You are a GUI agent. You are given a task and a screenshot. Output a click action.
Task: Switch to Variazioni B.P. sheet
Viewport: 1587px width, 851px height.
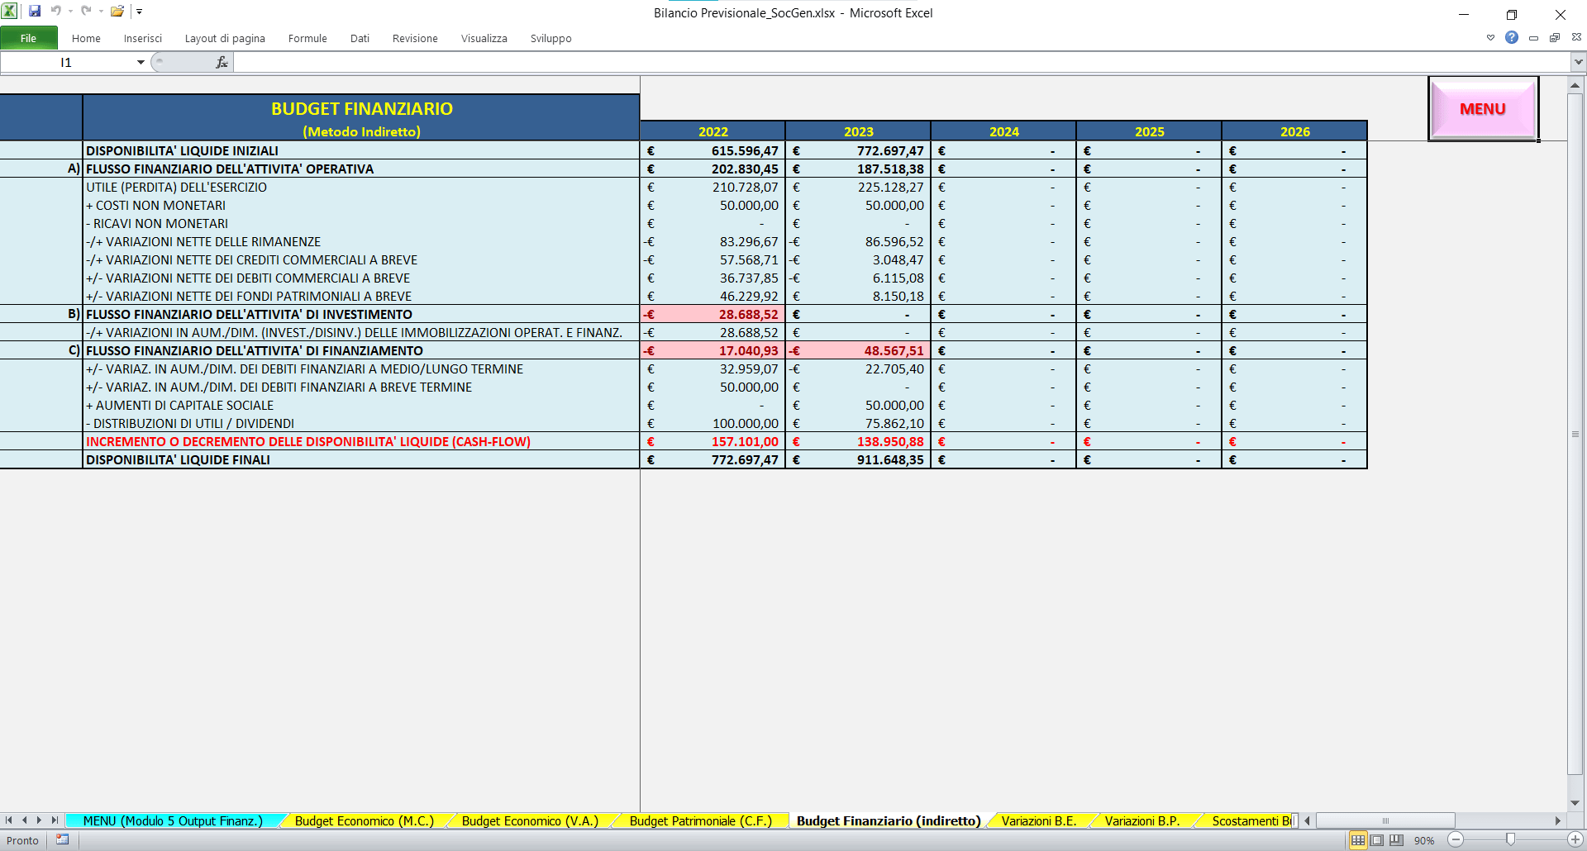(x=1142, y=820)
